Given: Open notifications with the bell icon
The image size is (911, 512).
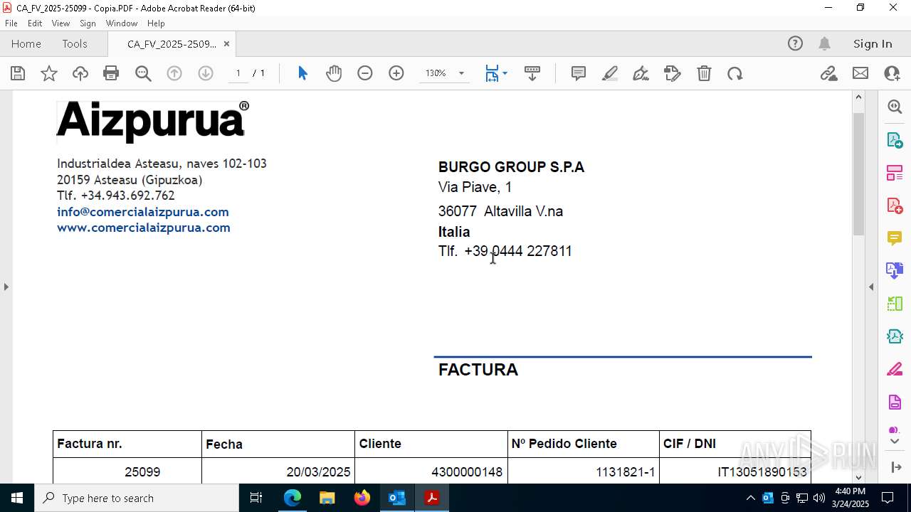Looking at the screenshot, I should click(x=824, y=44).
